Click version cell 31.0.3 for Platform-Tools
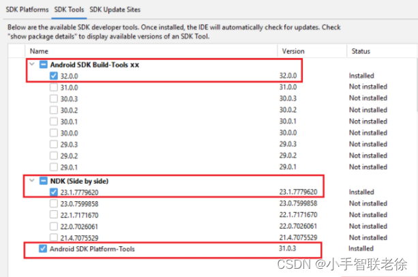 pos(287,248)
